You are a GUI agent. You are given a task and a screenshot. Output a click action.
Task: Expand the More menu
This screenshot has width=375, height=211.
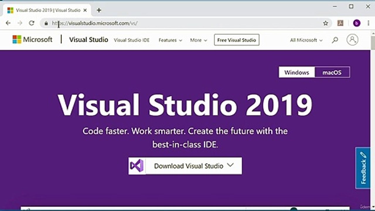click(199, 40)
